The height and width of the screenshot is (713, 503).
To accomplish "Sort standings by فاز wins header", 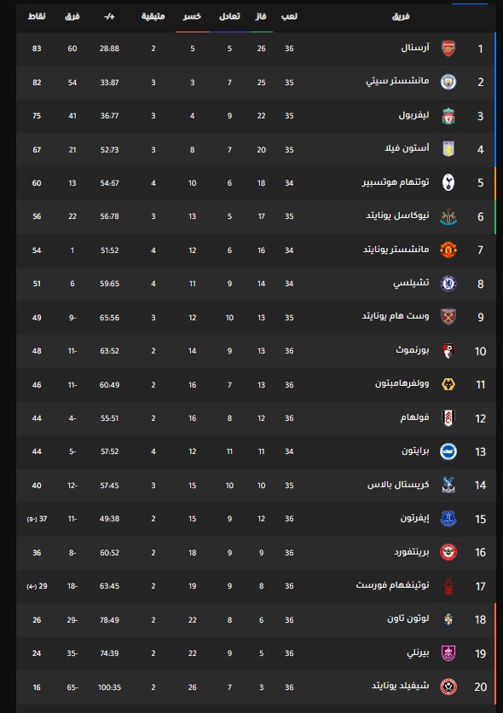I will 261,16.
